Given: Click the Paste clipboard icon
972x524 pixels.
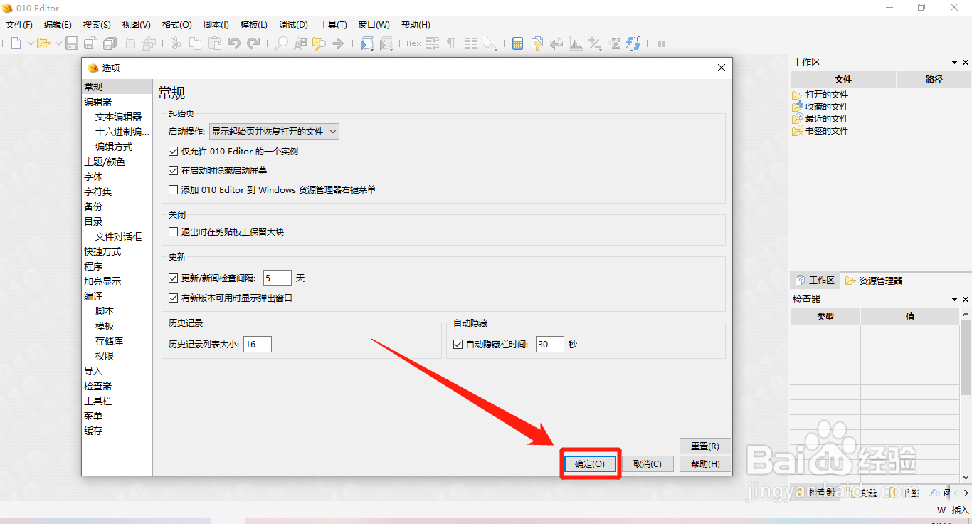Looking at the screenshot, I should 214,43.
